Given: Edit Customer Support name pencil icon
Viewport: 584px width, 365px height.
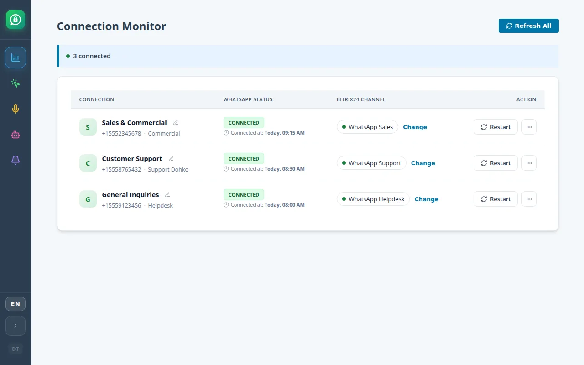Looking at the screenshot, I should tap(171, 159).
